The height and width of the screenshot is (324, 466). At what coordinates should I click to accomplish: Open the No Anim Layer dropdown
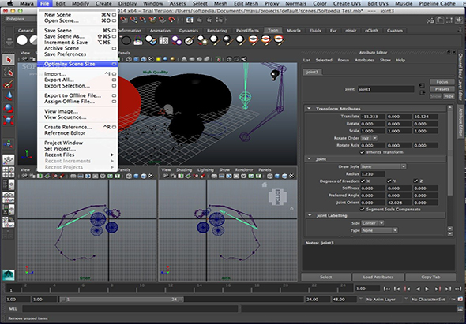click(383, 300)
